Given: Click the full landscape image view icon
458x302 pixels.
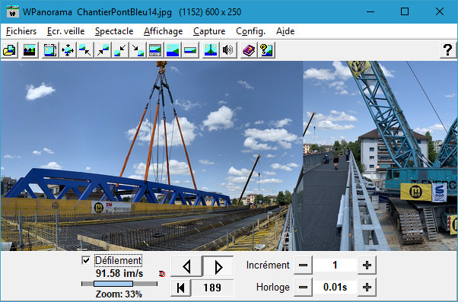Looking at the screenshot, I should (x=173, y=50).
